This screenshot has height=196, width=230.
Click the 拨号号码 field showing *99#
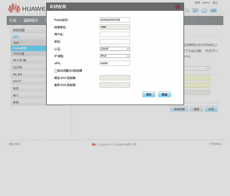(x=115, y=27)
